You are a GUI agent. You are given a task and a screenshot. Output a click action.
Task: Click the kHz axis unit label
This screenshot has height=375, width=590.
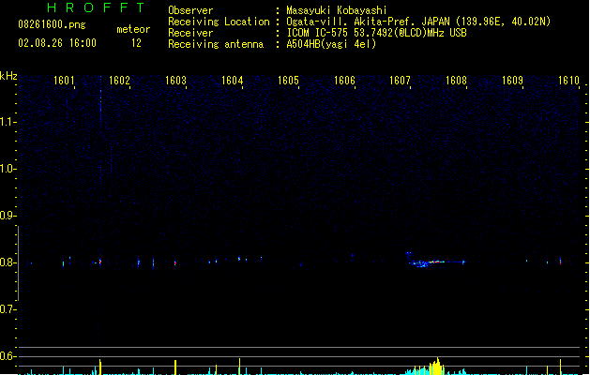click(x=8, y=76)
